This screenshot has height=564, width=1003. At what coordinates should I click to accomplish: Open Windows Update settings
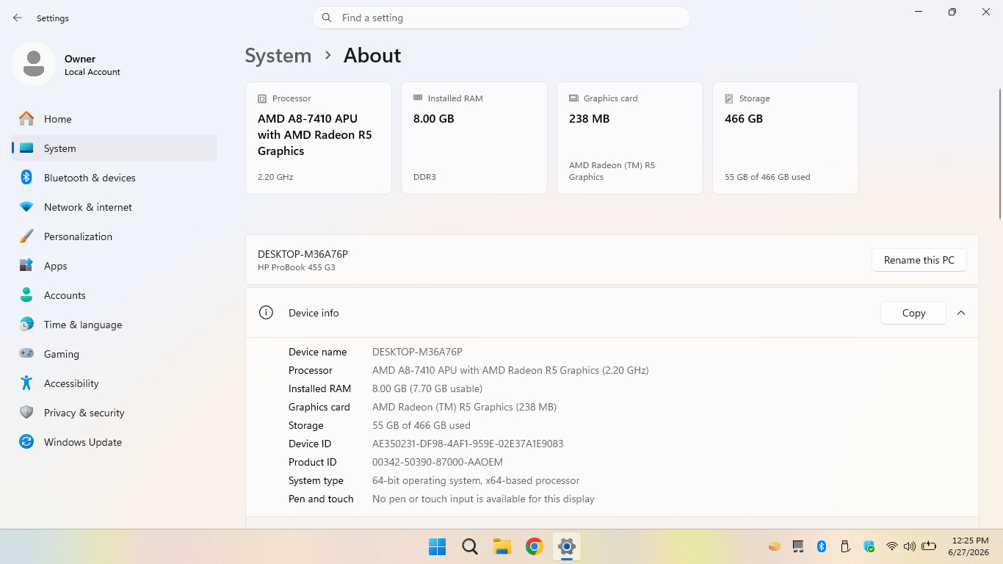pyautogui.click(x=115, y=442)
